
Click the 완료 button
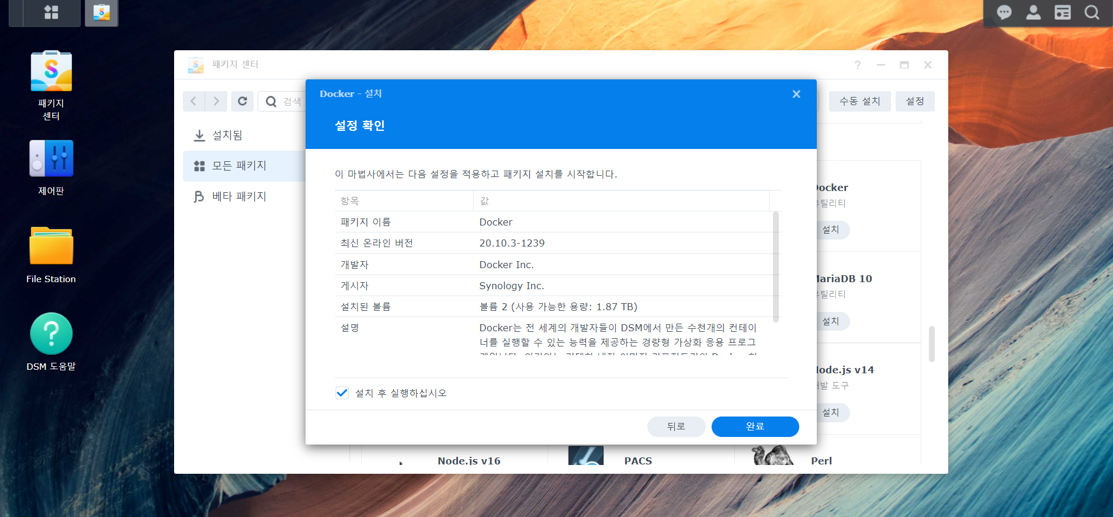coord(755,426)
